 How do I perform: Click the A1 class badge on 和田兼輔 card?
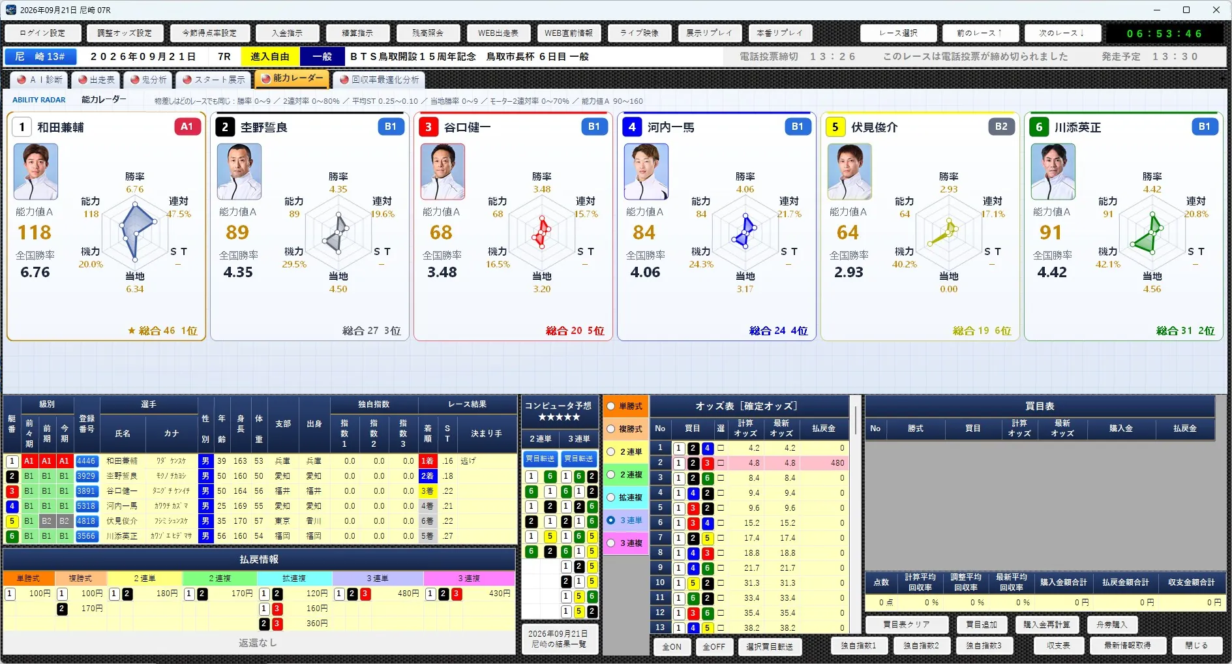click(187, 127)
